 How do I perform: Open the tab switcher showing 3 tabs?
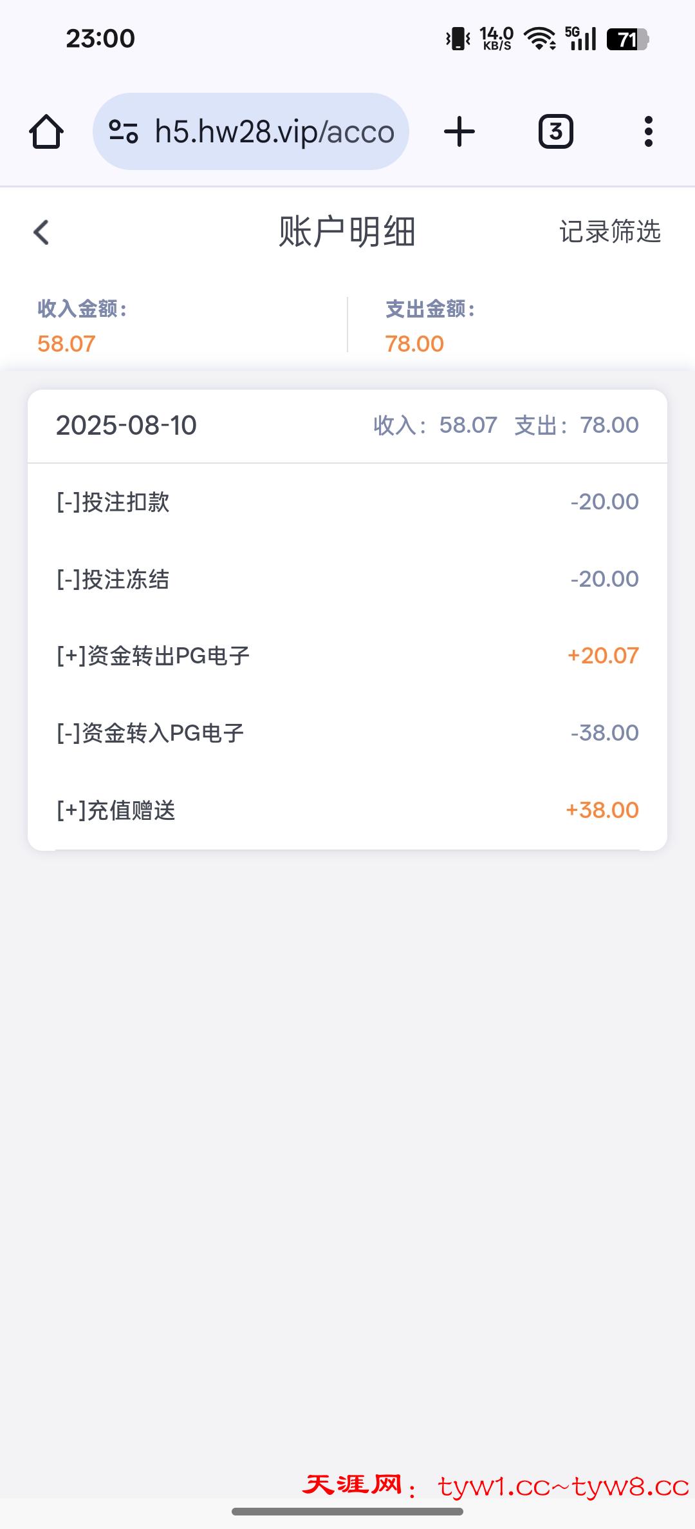point(555,132)
